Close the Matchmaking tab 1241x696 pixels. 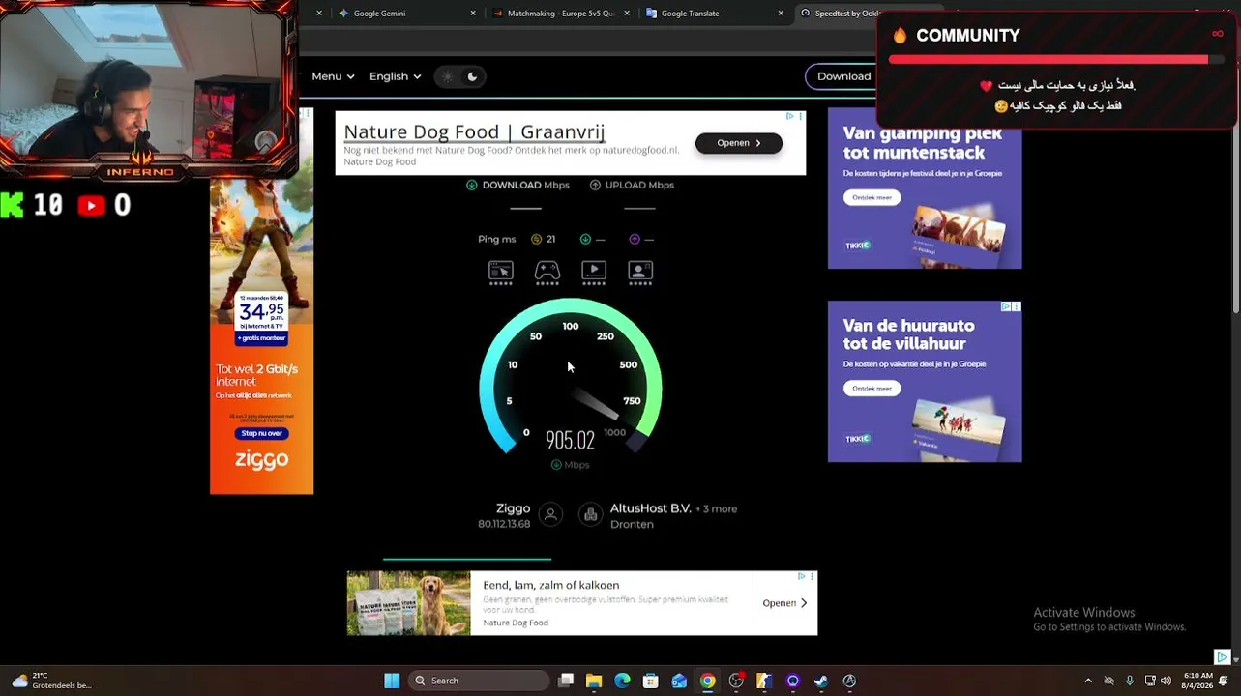point(628,14)
